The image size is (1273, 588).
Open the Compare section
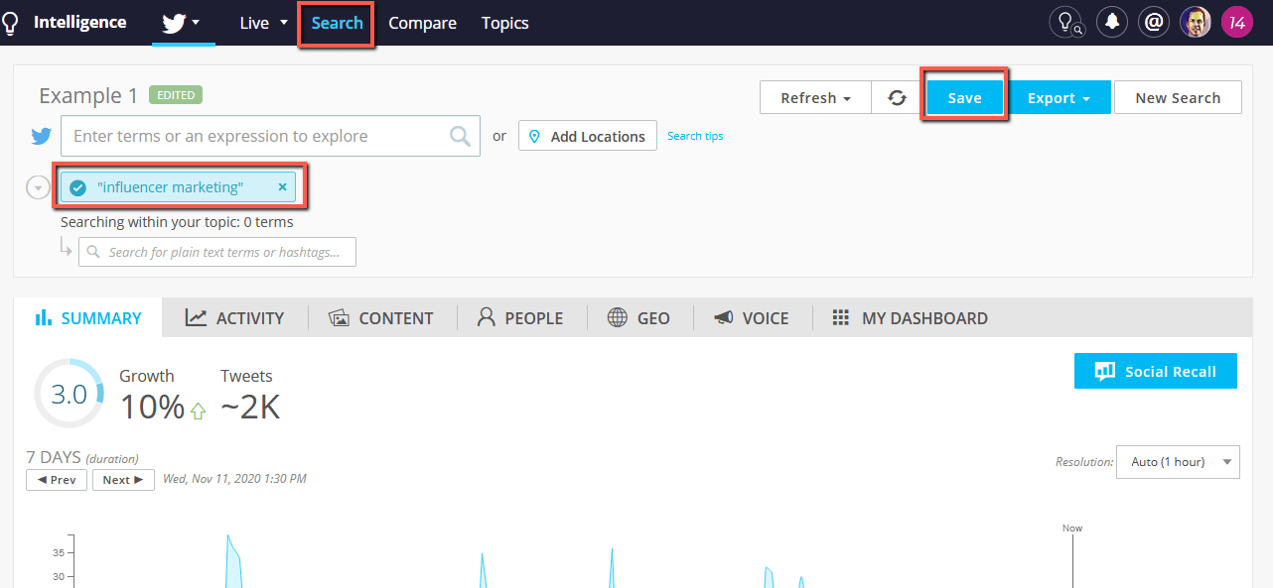pyautogui.click(x=422, y=23)
